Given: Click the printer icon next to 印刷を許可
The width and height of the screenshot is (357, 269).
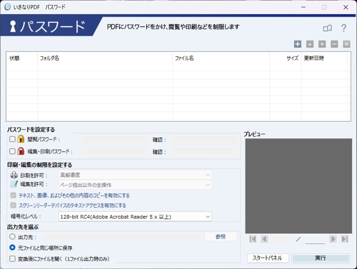Looking at the screenshot, I should tap(14, 175).
